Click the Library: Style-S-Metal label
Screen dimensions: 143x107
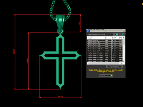(x=96, y=34)
